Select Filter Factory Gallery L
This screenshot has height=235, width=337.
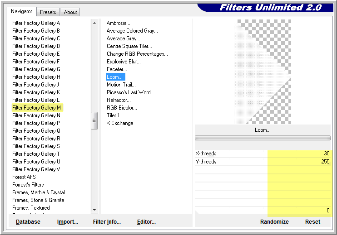[x=36, y=100]
